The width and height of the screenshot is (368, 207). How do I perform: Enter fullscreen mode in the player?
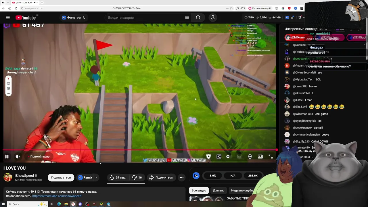(271, 157)
